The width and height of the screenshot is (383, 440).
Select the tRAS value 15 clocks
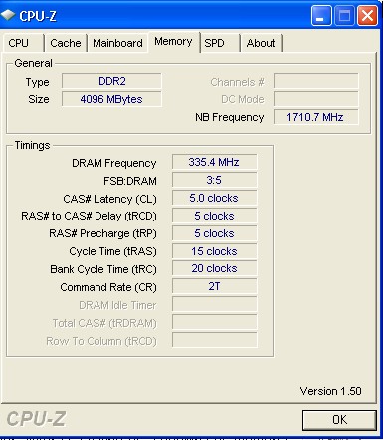pyautogui.click(x=214, y=251)
